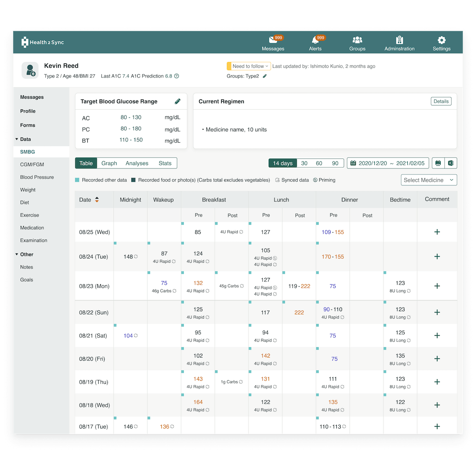Click the printer icon next to date range
476x465 pixels.
coord(438,163)
